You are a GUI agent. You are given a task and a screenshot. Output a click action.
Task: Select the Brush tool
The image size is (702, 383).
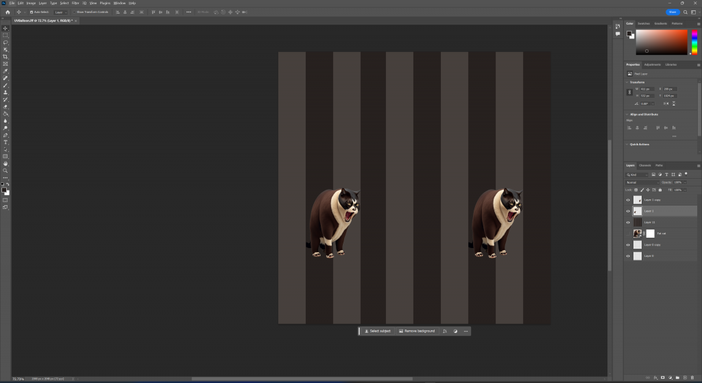(x=5, y=86)
